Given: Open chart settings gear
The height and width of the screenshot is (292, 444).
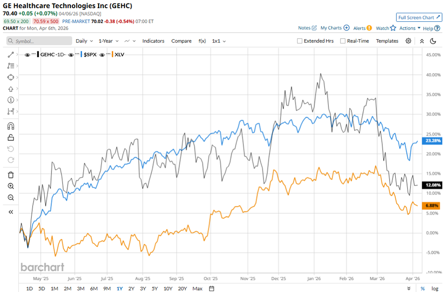Looking at the screenshot, I should click(x=408, y=41).
